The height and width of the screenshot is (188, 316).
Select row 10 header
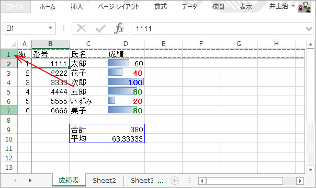click(9, 139)
